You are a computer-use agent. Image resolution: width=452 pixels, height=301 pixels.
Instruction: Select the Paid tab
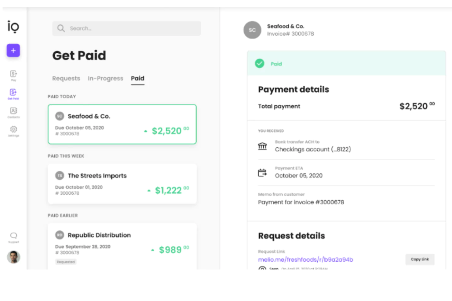tap(138, 78)
